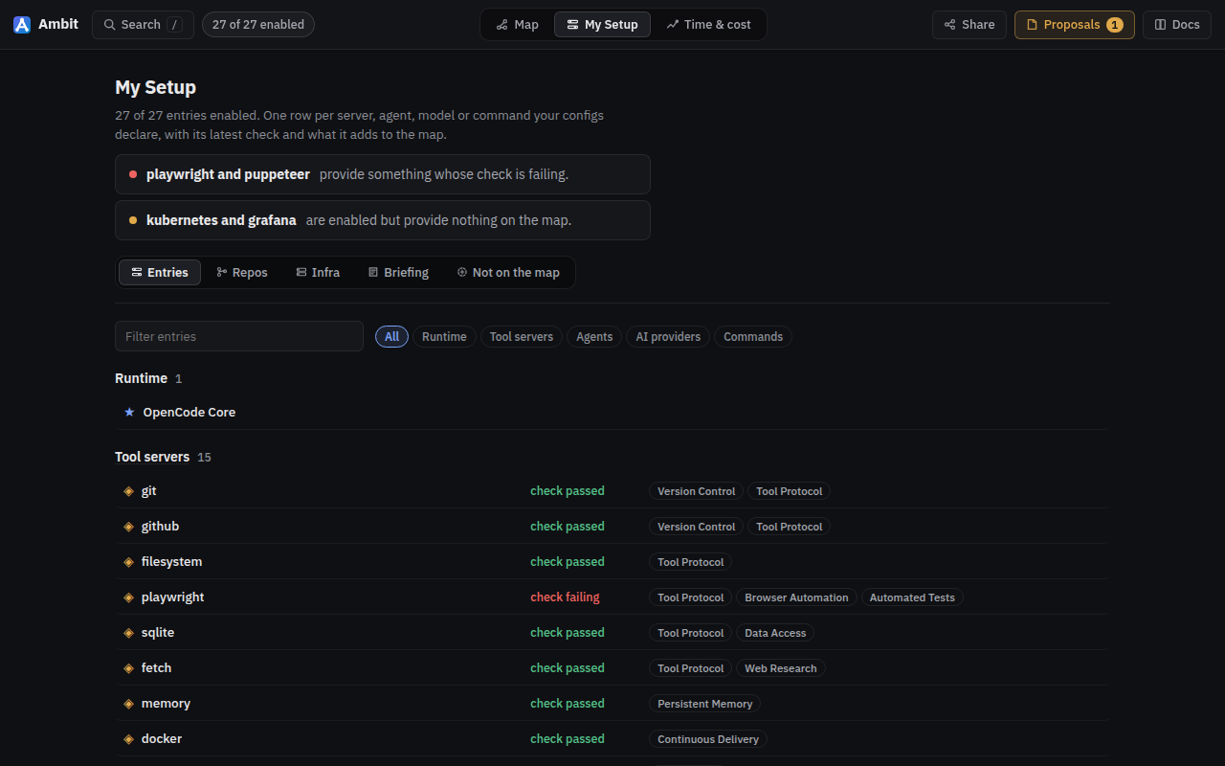Filter entries by Agents
The height and width of the screenshot is (766, 1225).
click(594, 337)
